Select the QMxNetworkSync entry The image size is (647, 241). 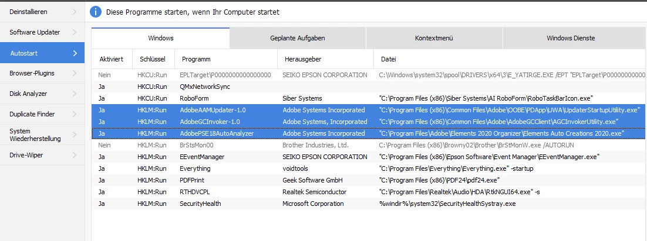tap(205, 87)
